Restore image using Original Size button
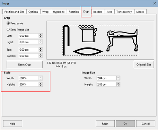Viewport: 158px width, 130px height. 144,64
